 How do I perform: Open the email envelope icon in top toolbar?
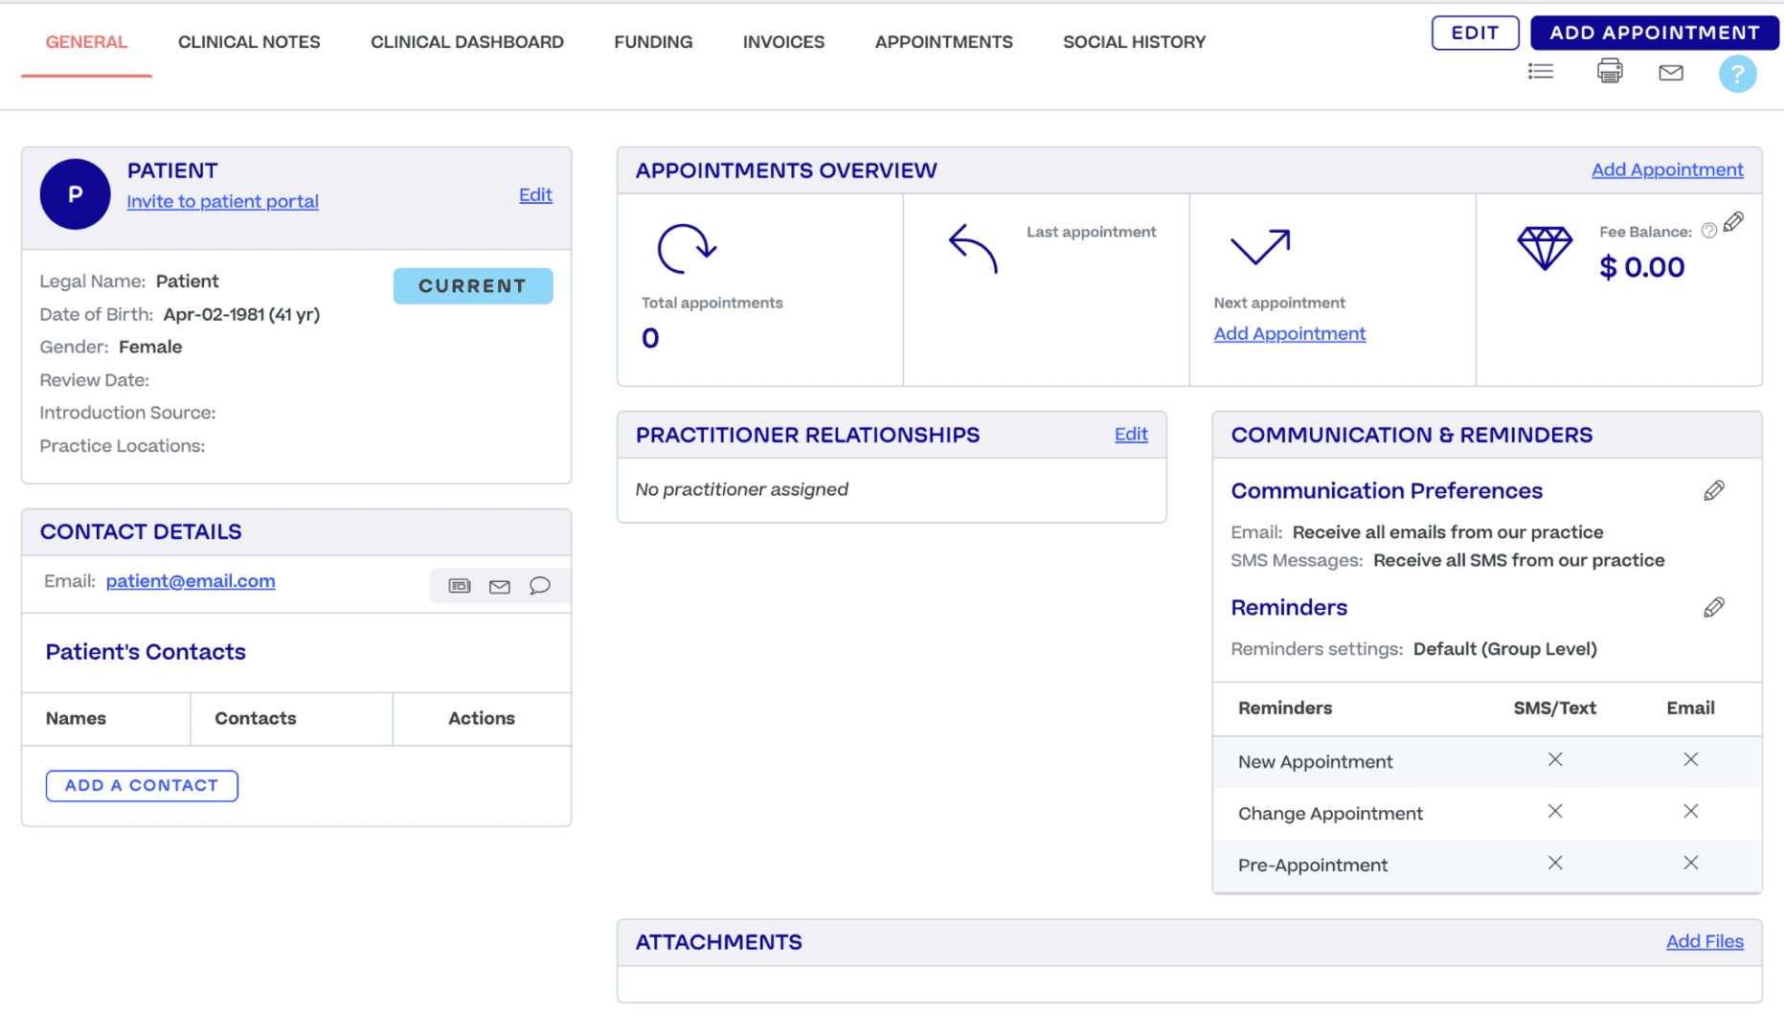(1671, 72)
